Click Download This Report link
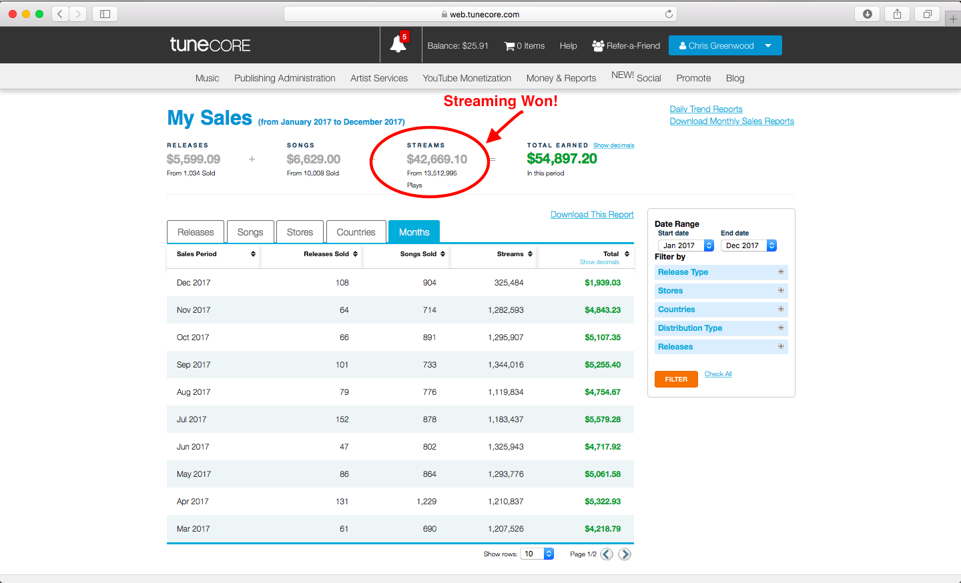Screen dimensions: 961x583 click(x=592, y=215)
